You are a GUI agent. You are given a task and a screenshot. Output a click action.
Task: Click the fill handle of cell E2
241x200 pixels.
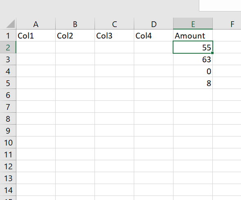coord(212,53)
